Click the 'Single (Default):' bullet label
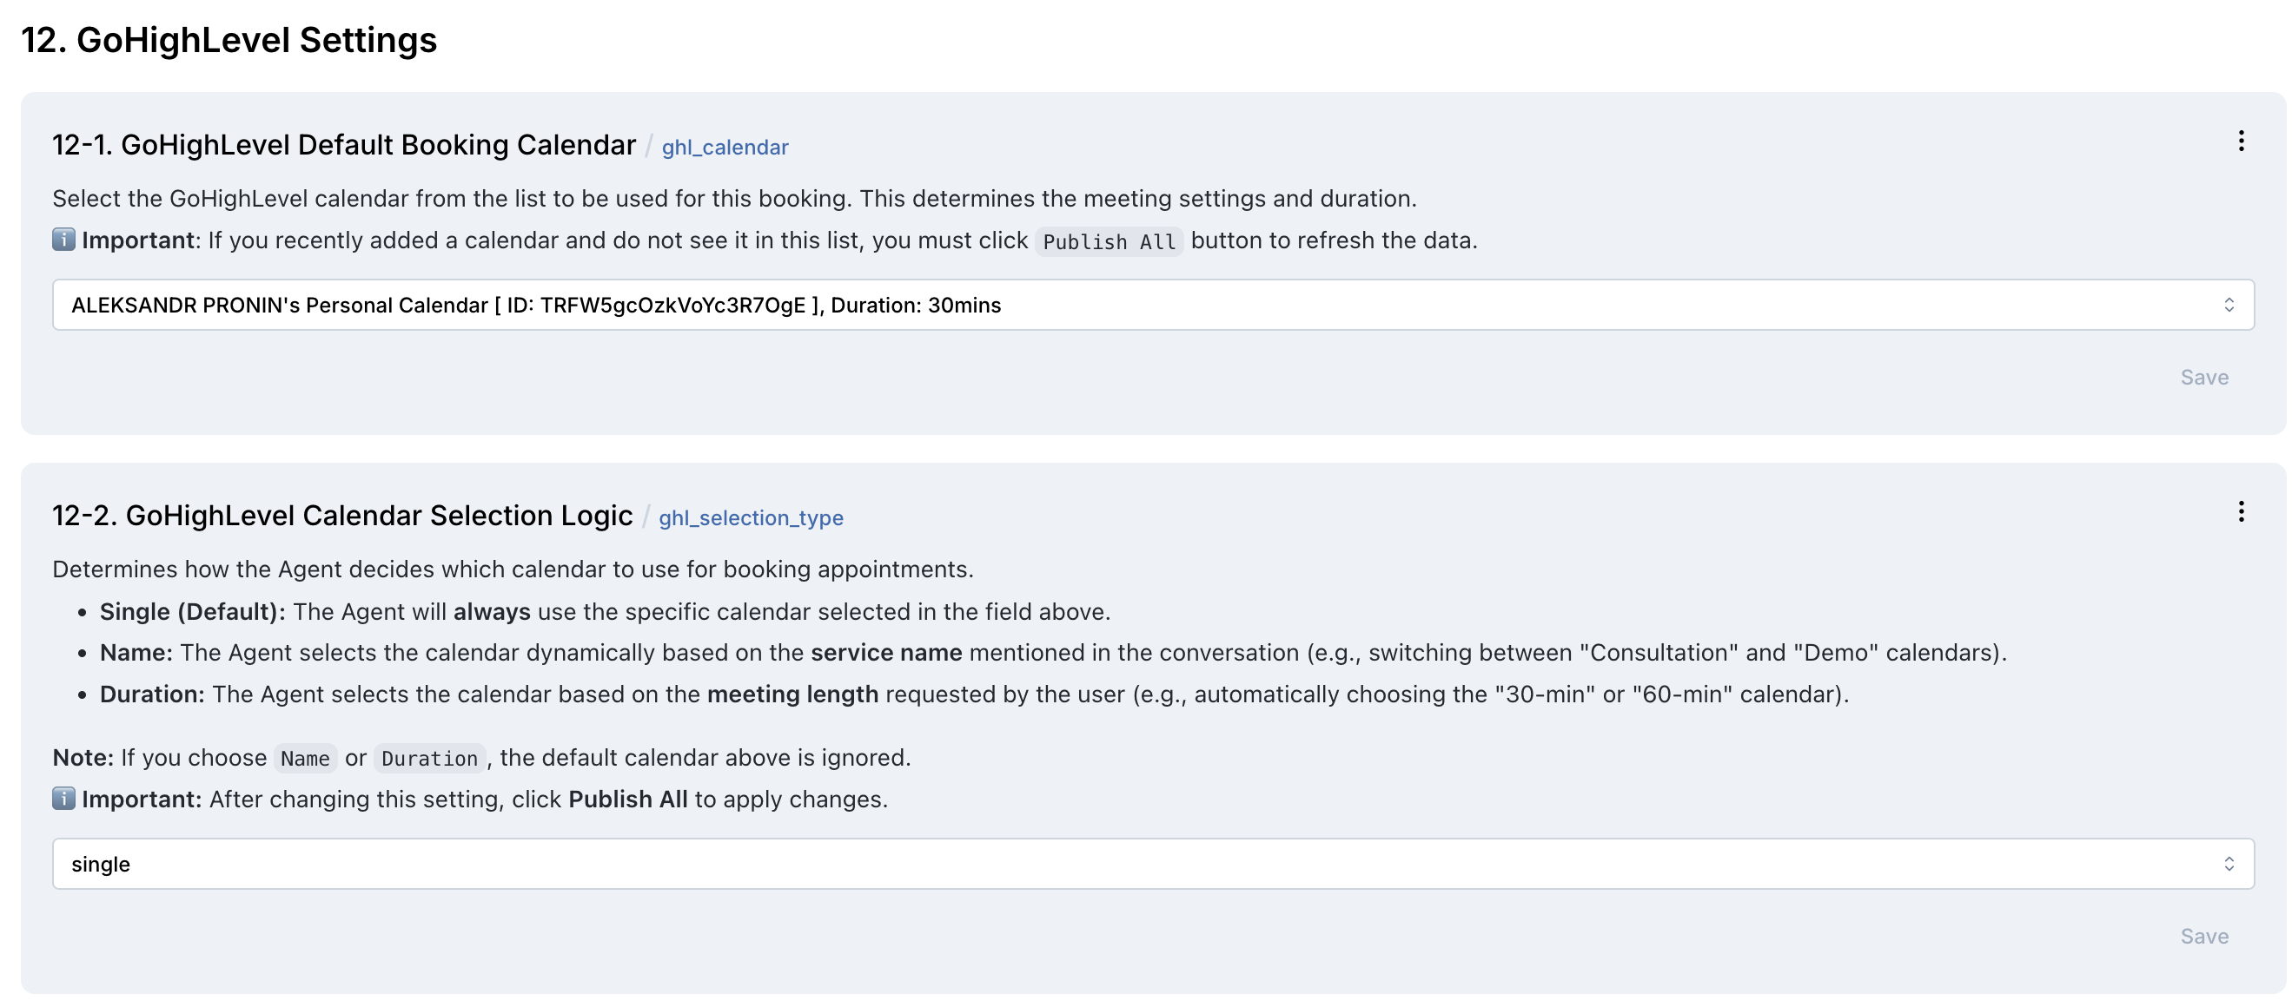The height and width of the screenshot is (1007, 2292). [x=192, y=611]
